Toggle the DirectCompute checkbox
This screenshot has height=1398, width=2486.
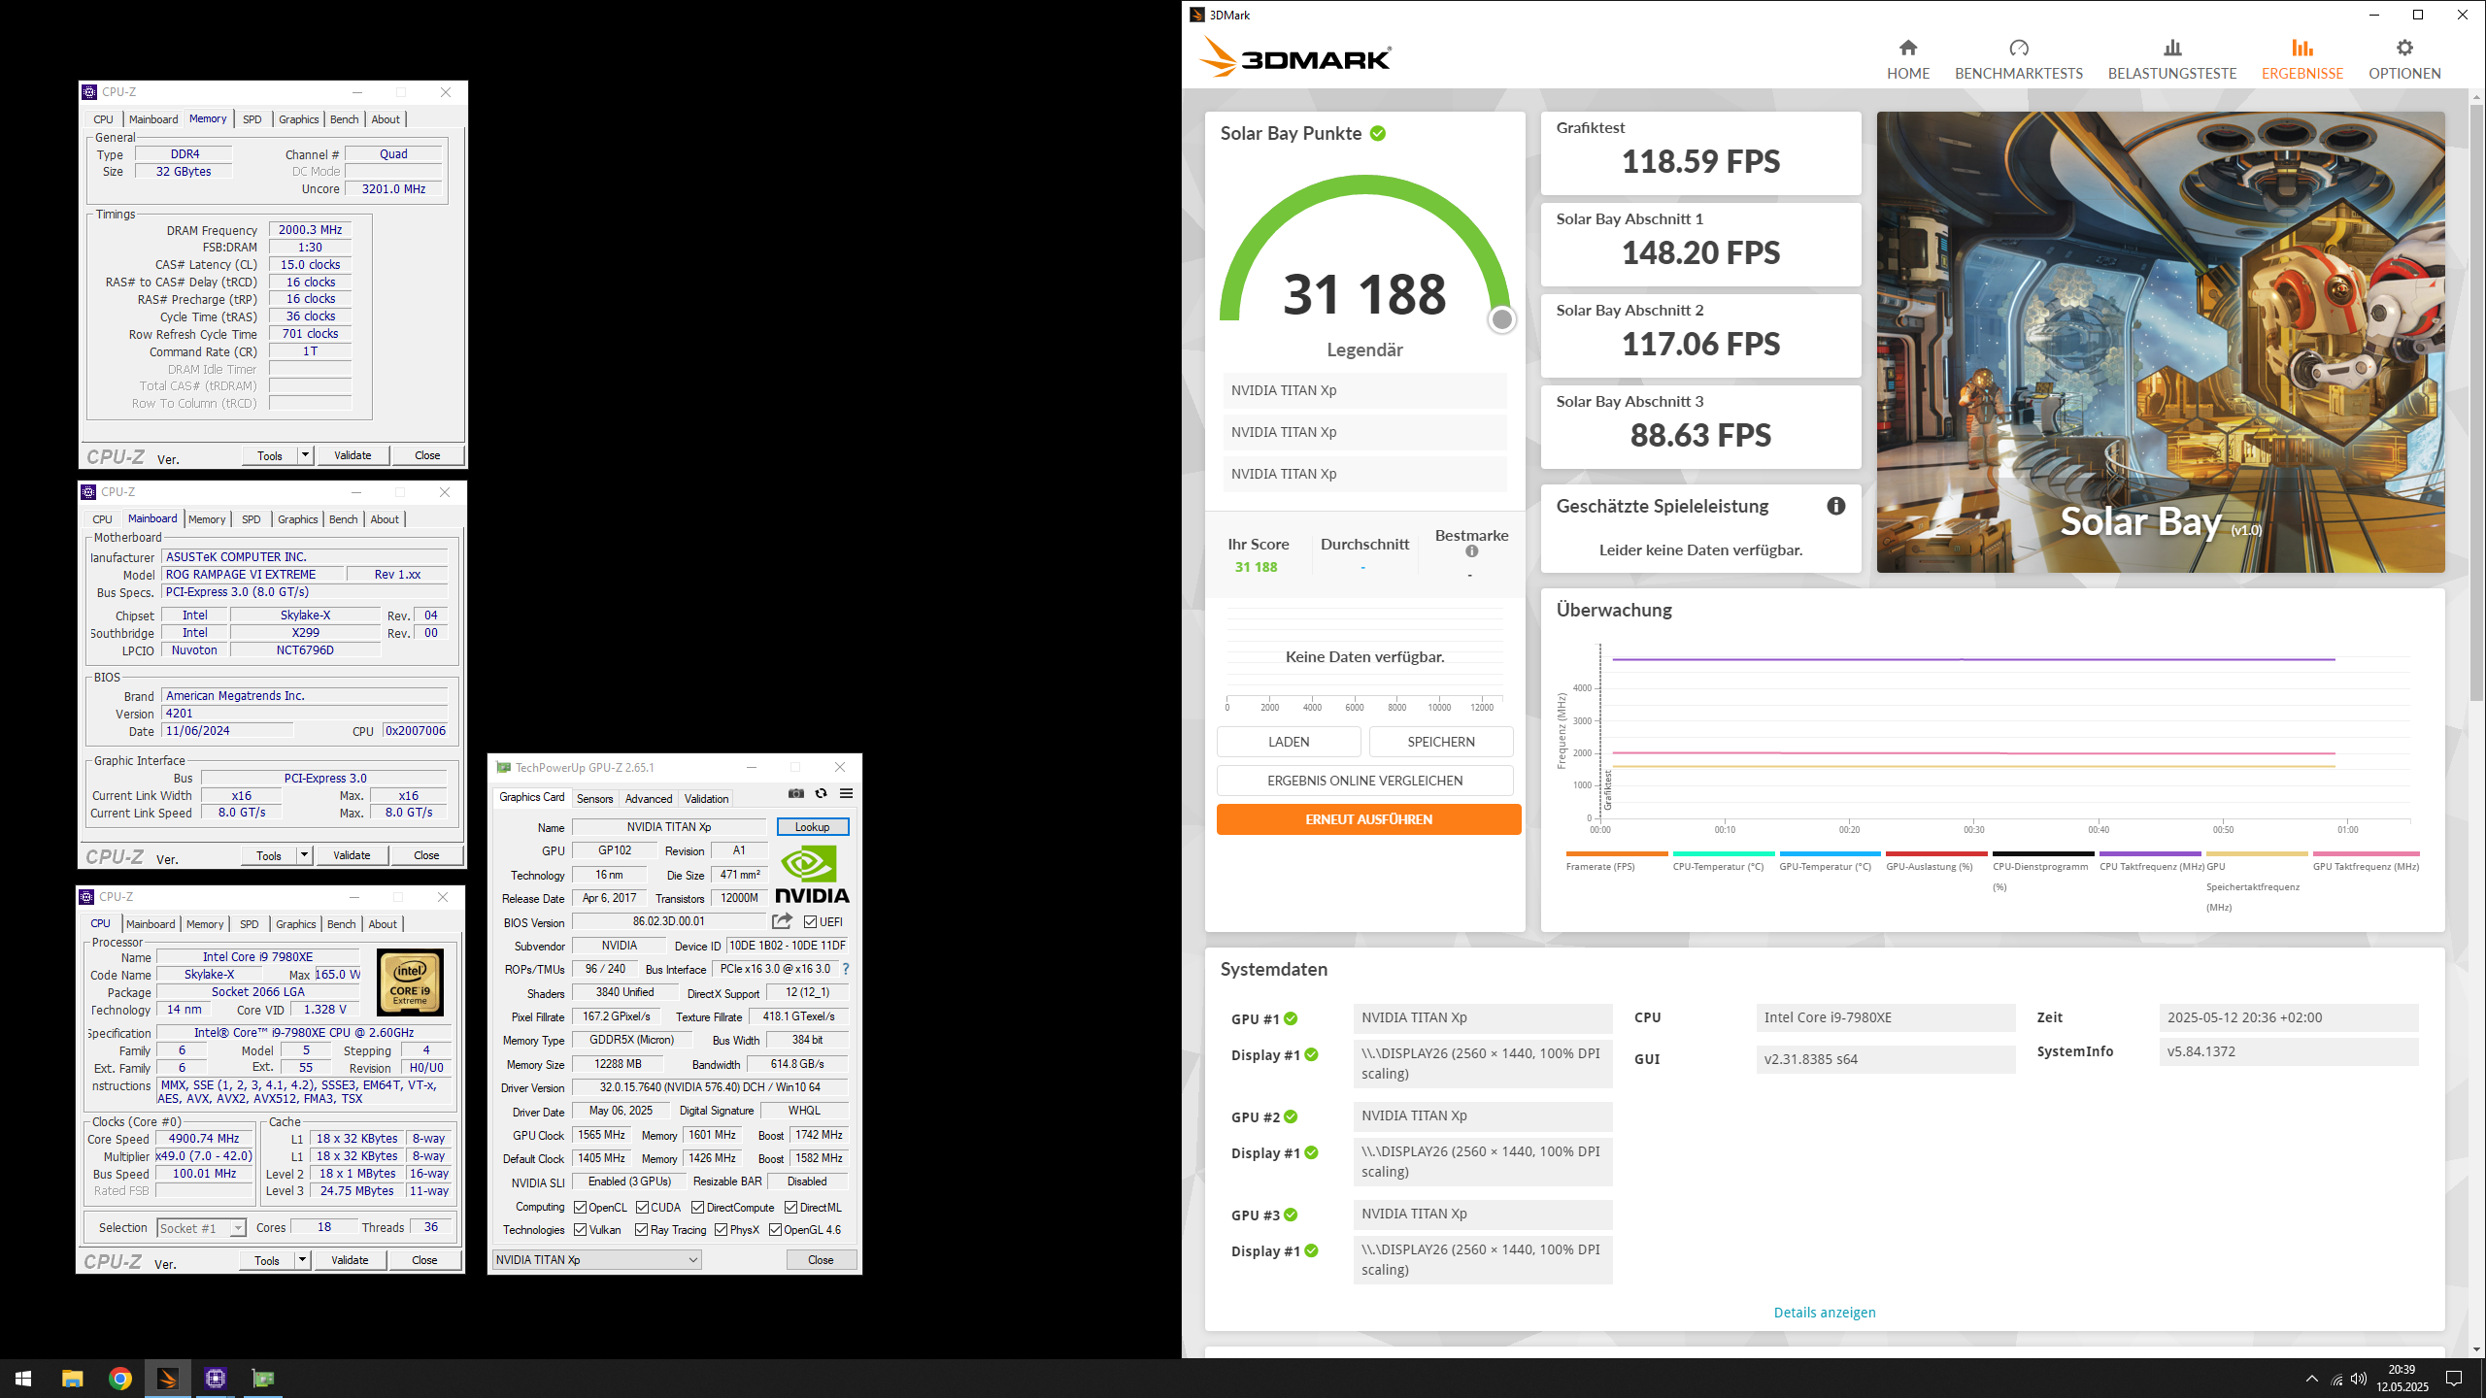coord(697,1207)
